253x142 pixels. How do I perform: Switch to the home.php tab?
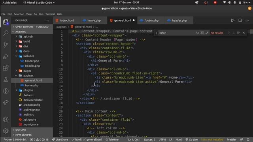(94, 21)
